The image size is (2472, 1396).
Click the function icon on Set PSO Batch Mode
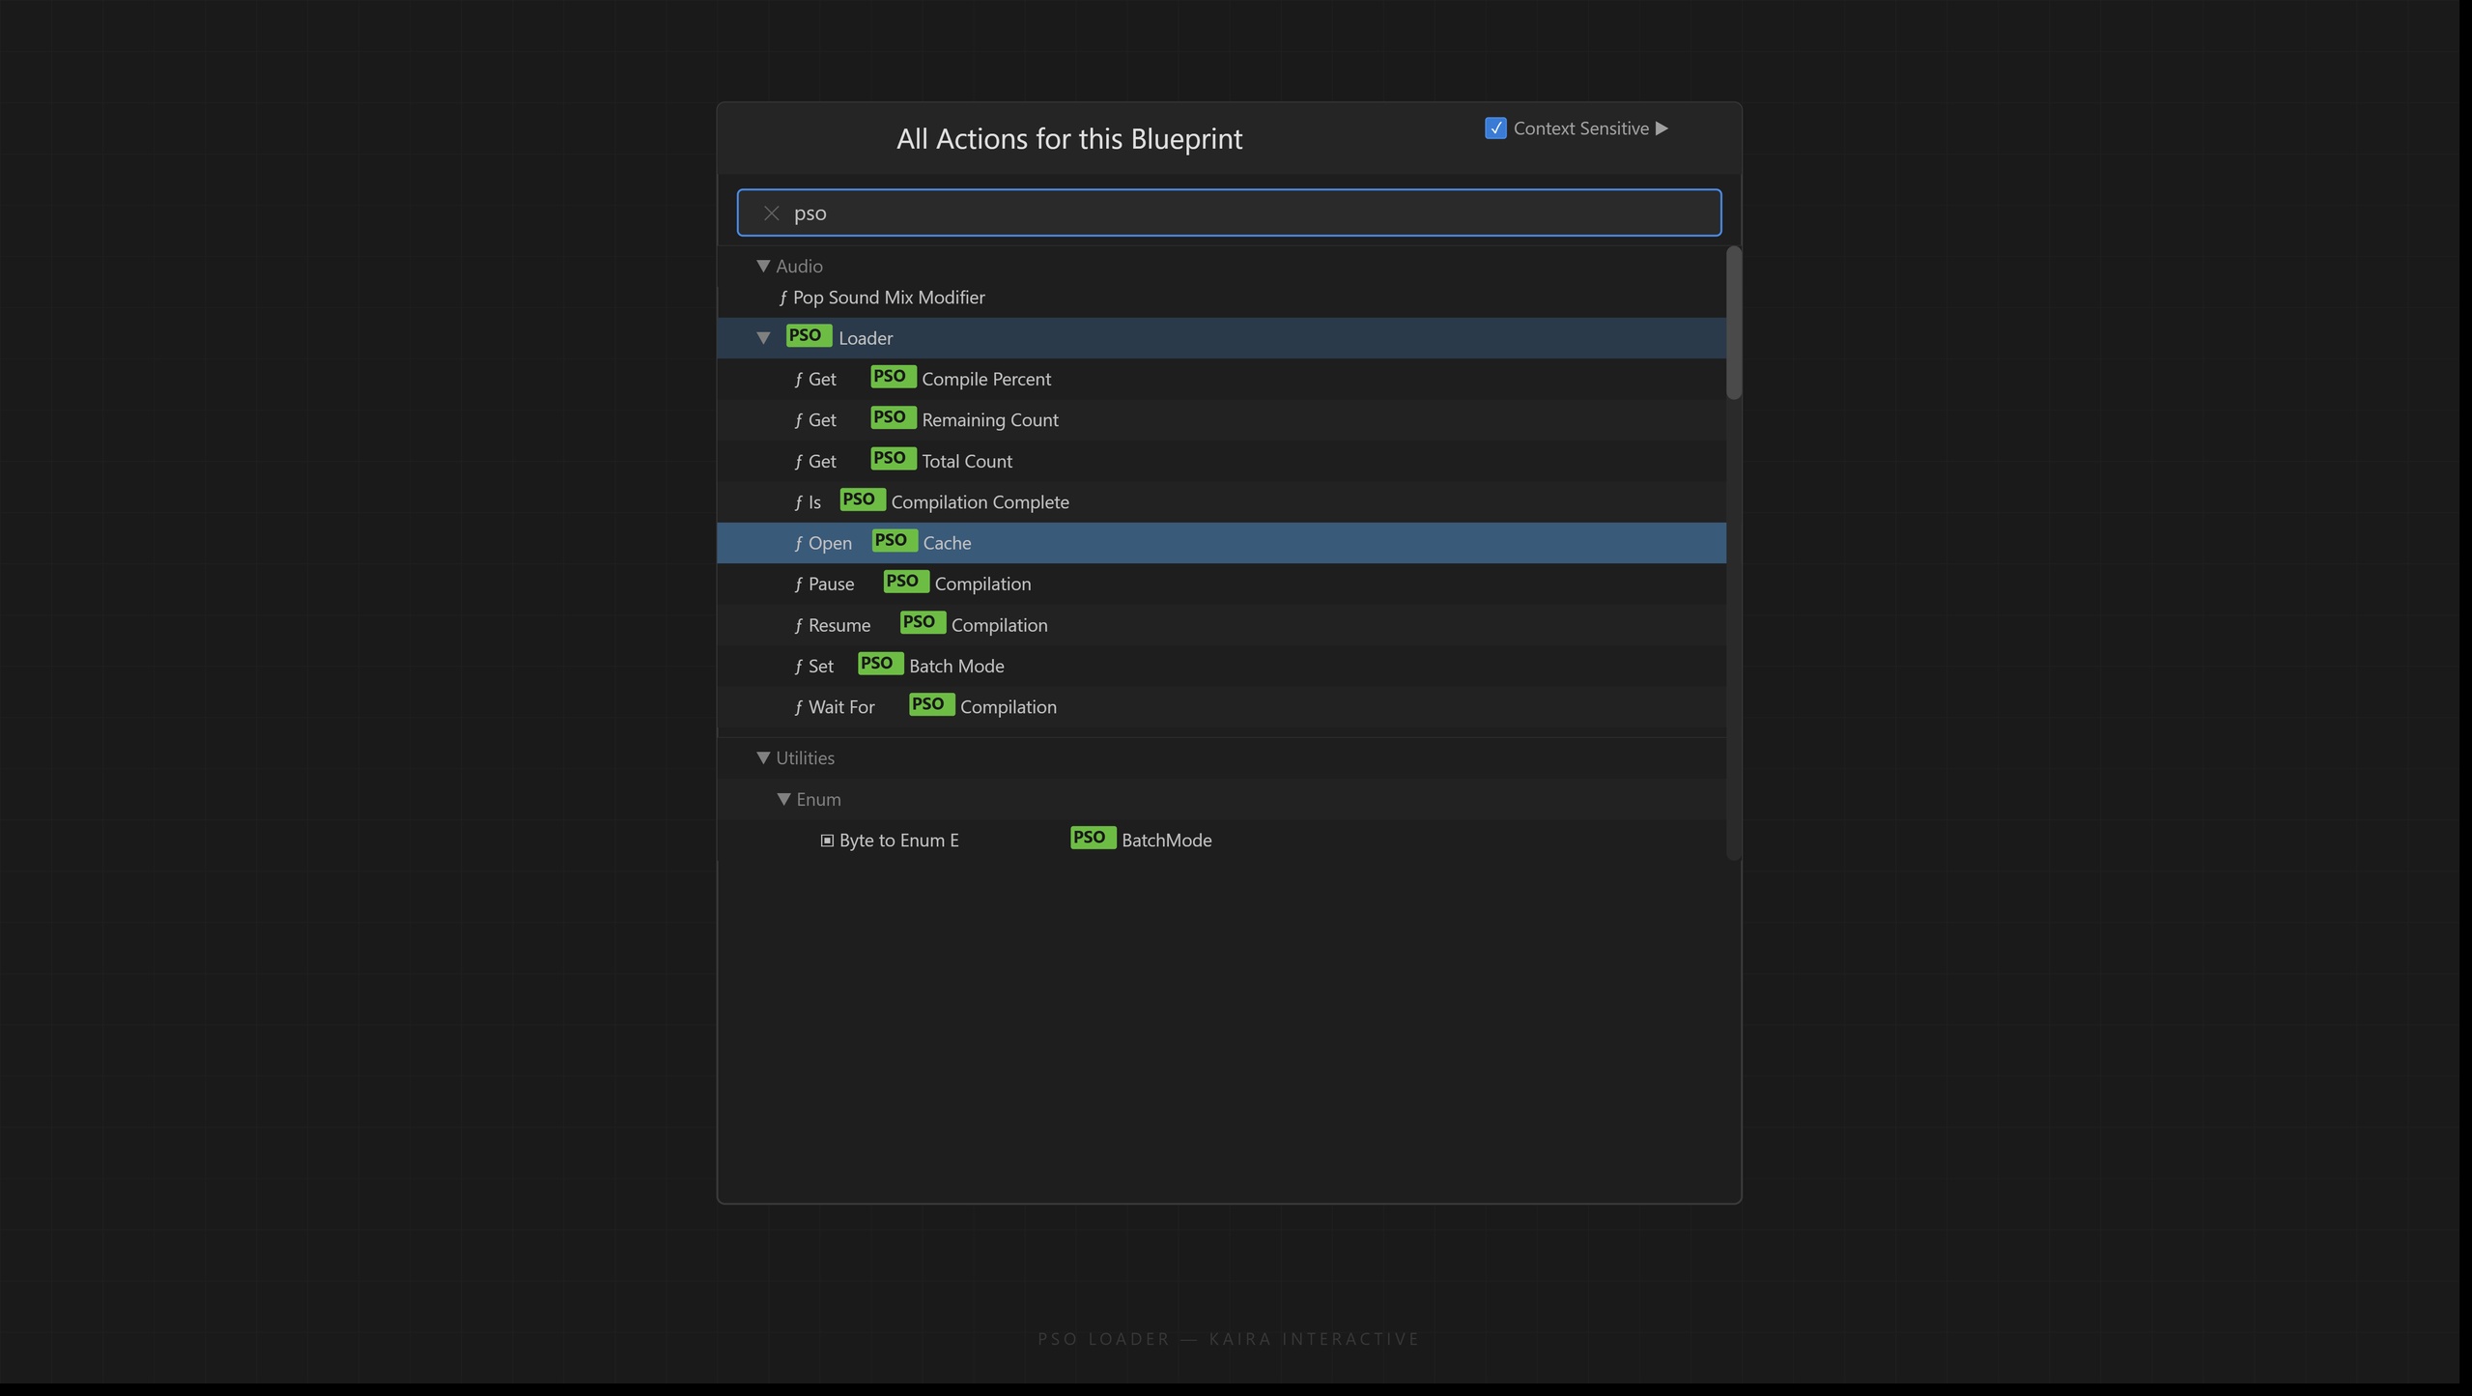(798, 667)
